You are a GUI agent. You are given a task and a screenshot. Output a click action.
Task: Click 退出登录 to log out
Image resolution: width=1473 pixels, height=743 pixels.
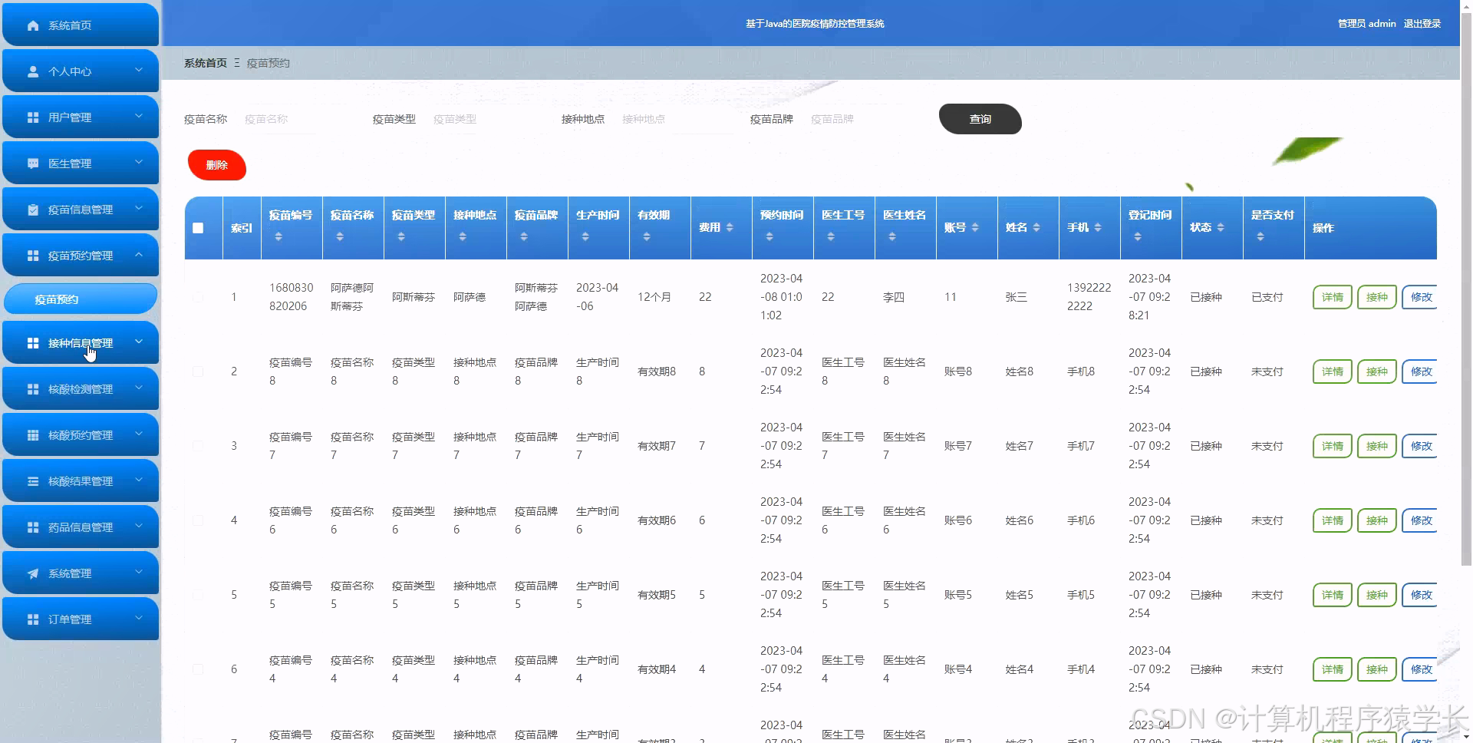[1422, 24]
